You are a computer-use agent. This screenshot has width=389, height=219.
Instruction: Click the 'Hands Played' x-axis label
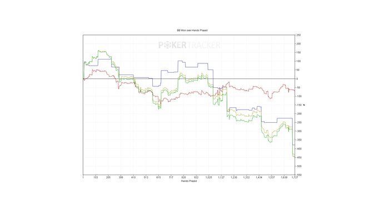189,181
